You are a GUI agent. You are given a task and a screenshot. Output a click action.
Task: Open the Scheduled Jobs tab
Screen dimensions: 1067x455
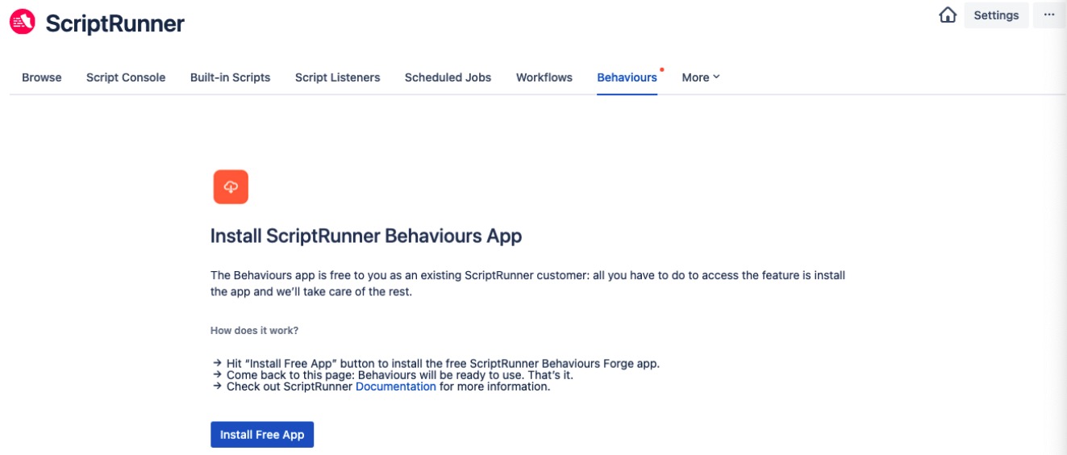coord(448,77)
